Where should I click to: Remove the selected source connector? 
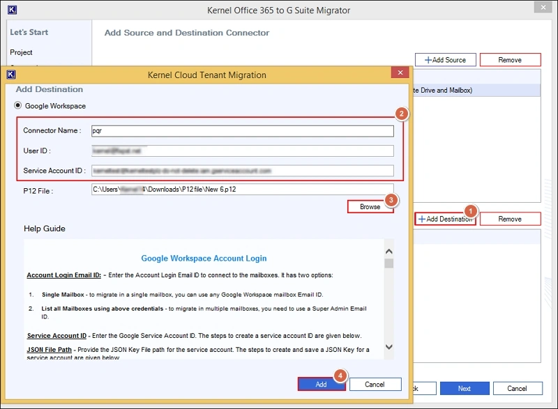(x=510, y=60)
